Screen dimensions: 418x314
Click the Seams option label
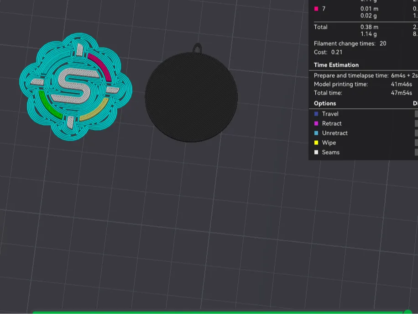[330, 152]
